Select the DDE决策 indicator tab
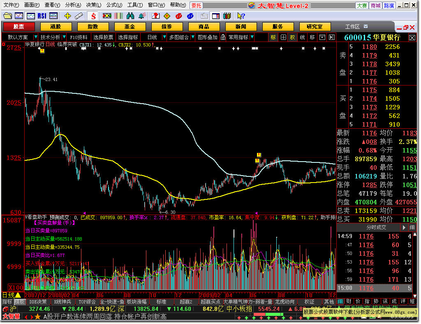The width and height of the screenshot is (421, 324). (38, 302)
